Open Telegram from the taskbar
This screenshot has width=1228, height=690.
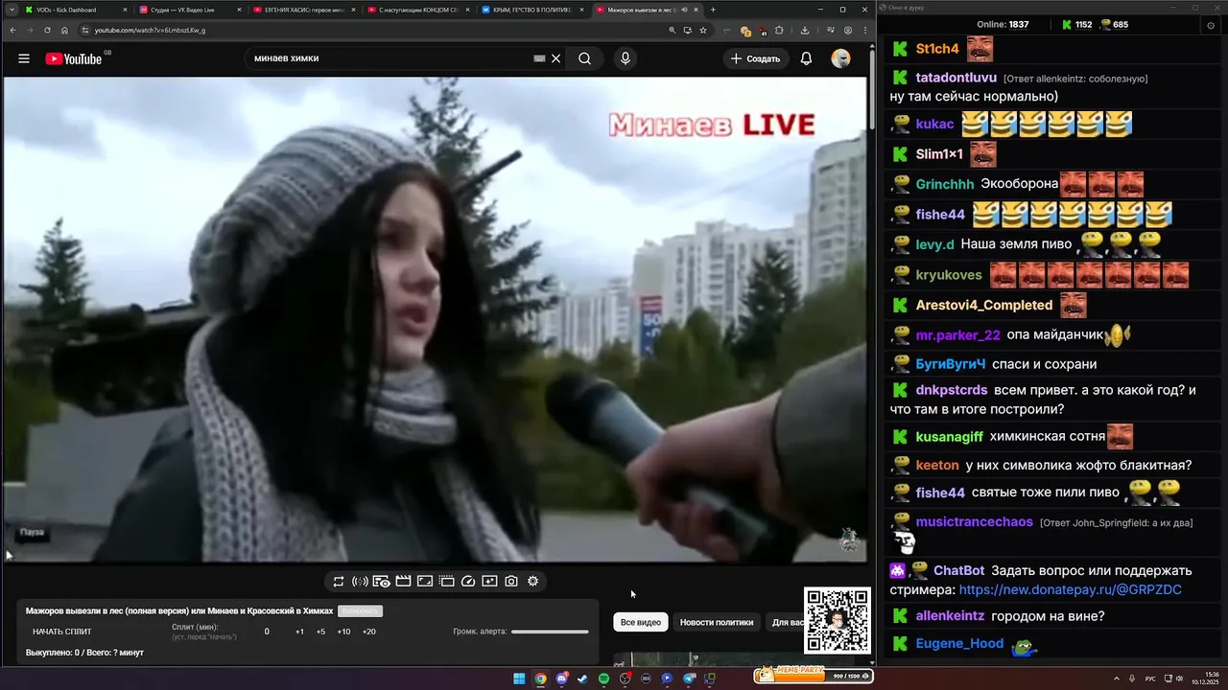tap(689, 678)
